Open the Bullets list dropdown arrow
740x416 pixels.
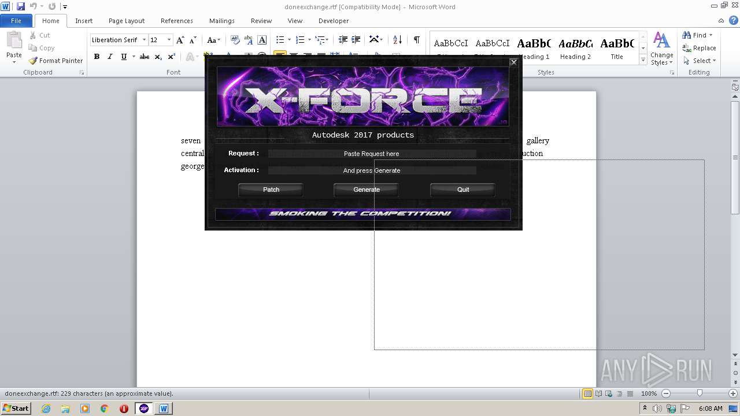(290, 40)
